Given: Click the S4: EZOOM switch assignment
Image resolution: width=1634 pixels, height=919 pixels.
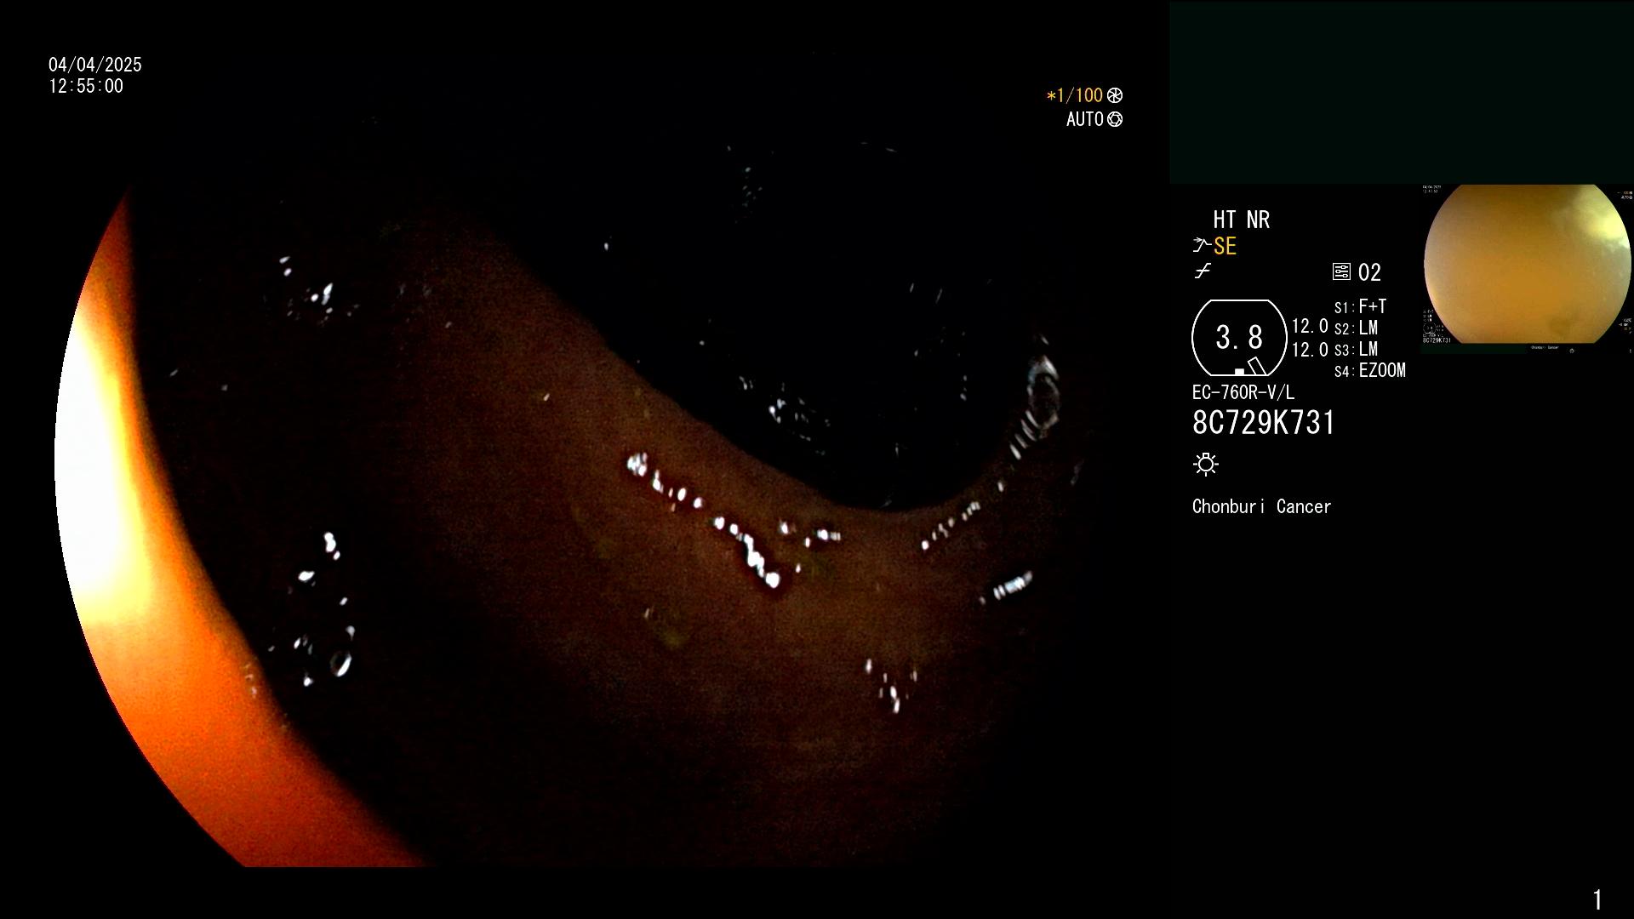Looking at the screenshot, I should coord(1370,370).
